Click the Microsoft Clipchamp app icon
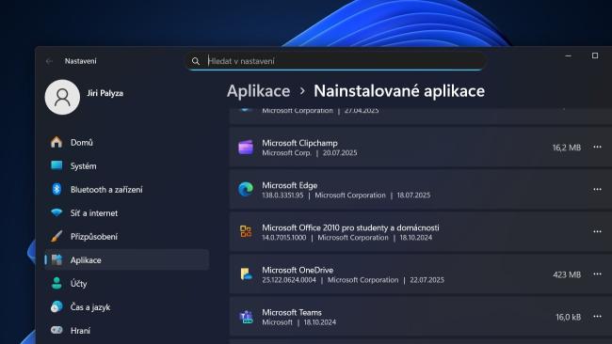612x344 pixels. (246, 148)
